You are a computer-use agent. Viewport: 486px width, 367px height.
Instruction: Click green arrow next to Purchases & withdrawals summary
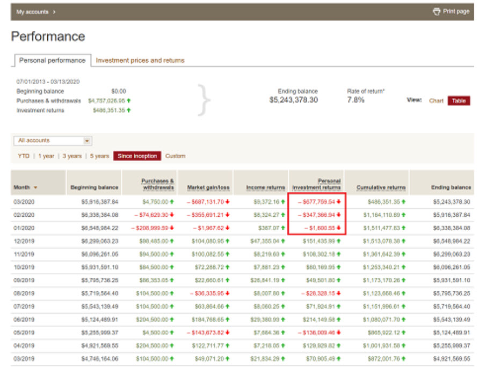tap(129, 101)
